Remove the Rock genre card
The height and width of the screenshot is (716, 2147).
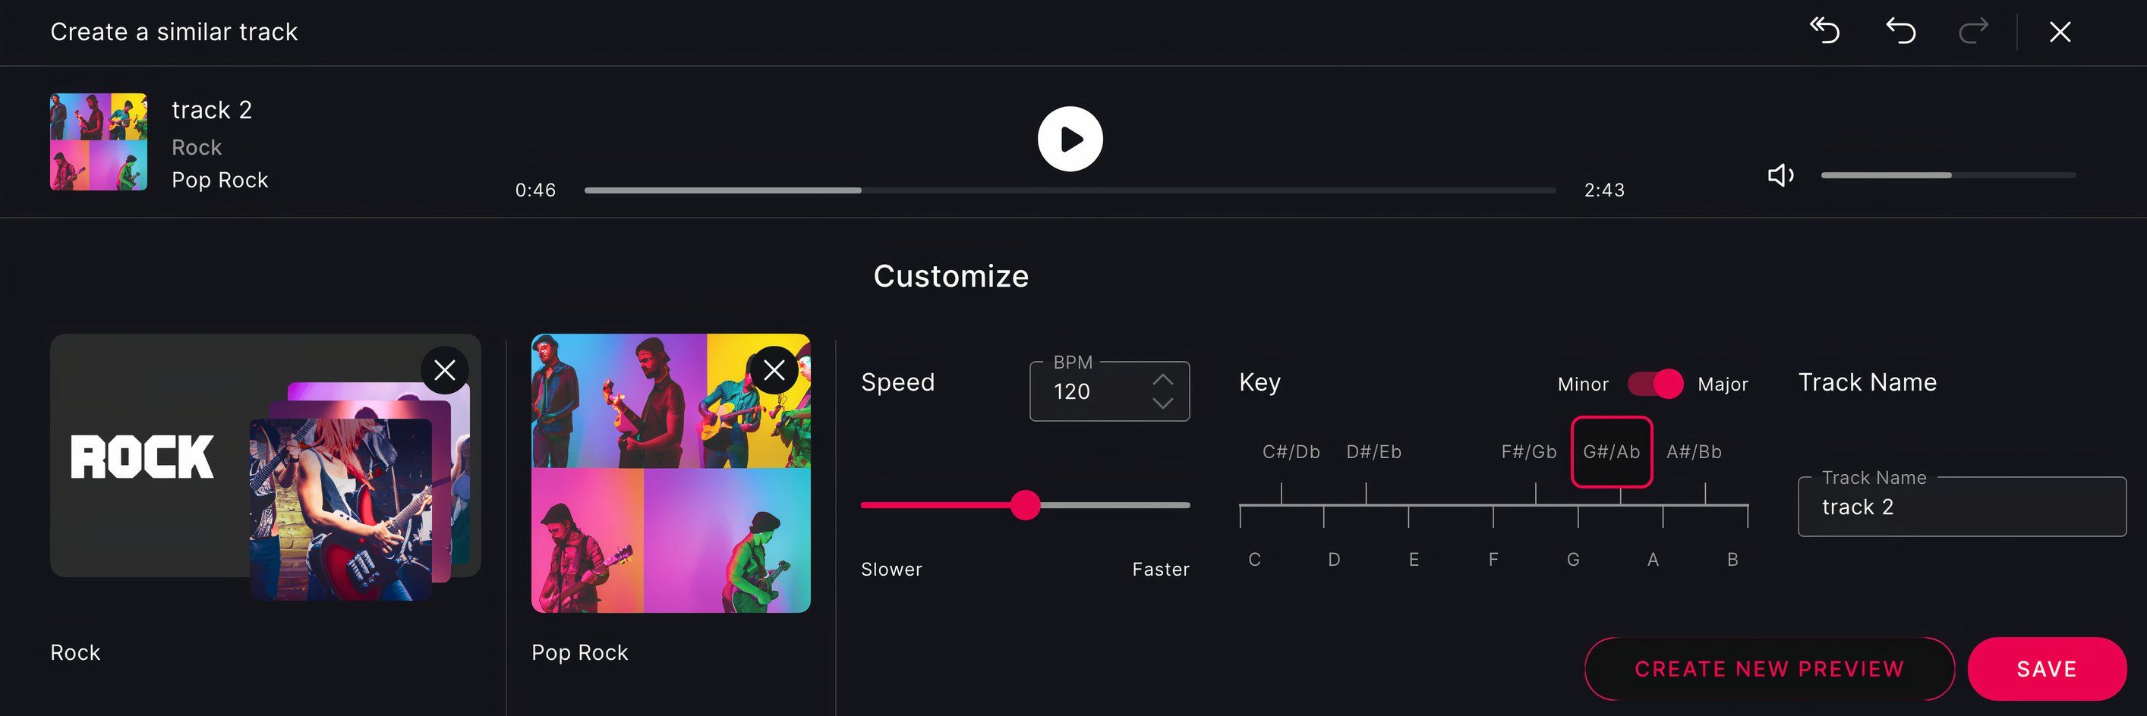[444, 369]
